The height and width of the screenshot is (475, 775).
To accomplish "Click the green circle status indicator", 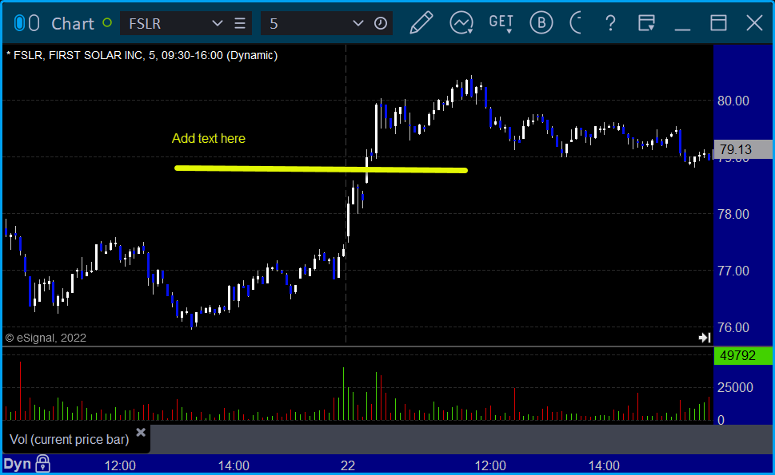I will click(106, 22).
